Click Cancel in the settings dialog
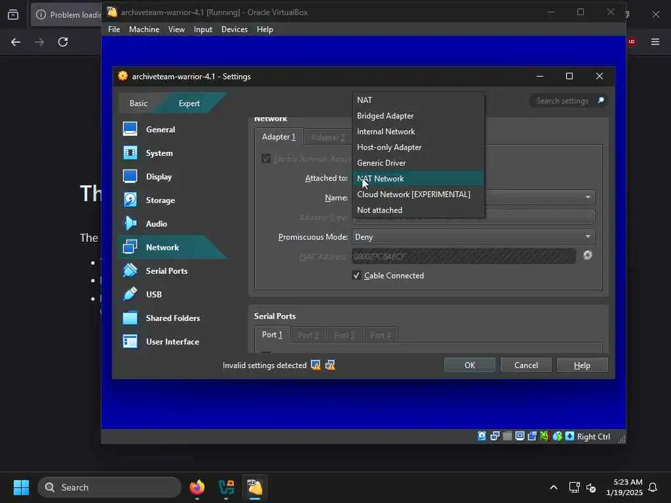The width and height of the screenshot is (671, 503). [526, 365]
